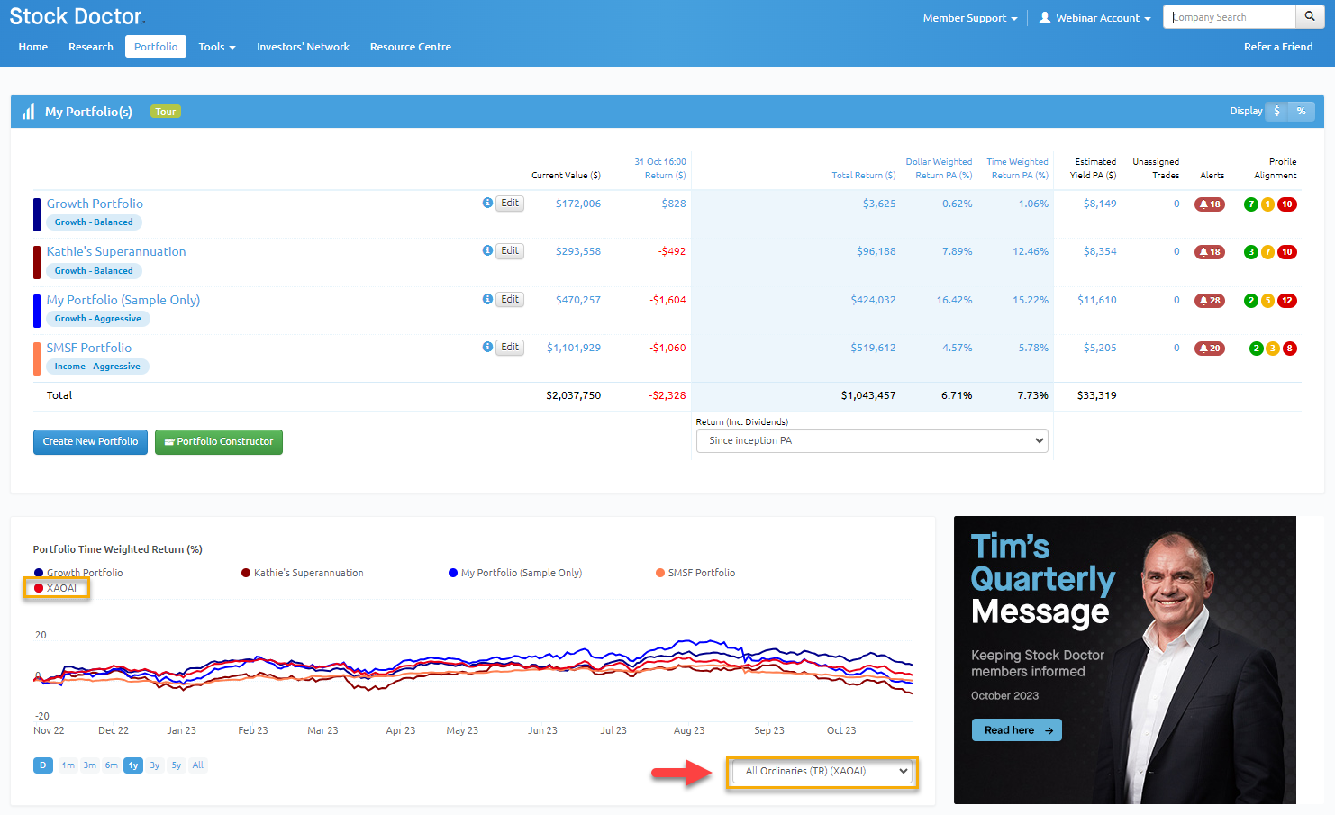The height and width of the screenshot is (815, 1335).
Task: Select the 3y chart range
Action: pos(155,765)
